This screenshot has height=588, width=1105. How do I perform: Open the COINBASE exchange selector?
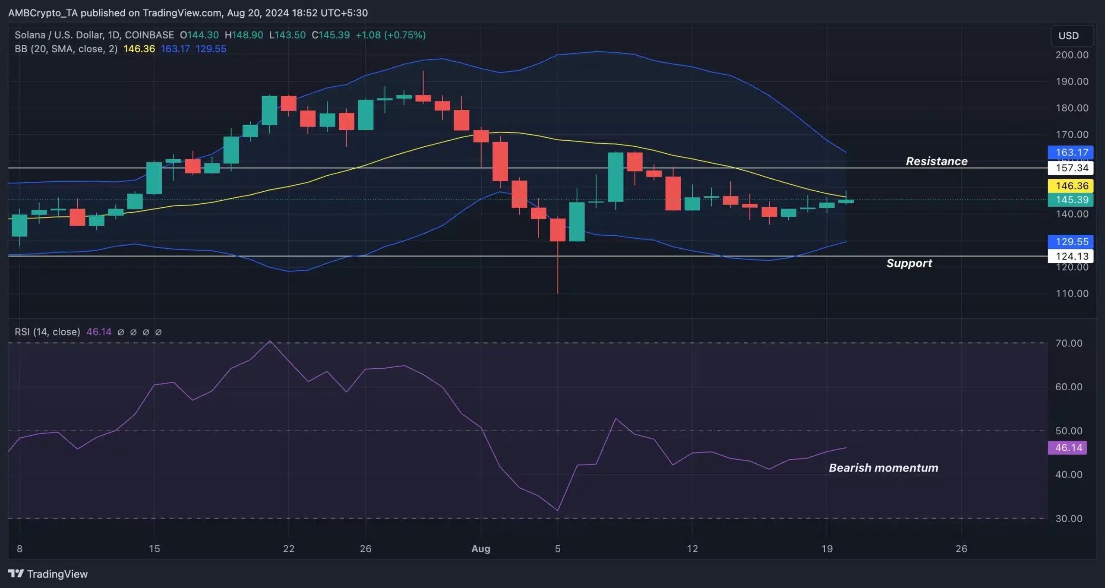[150, 35]
